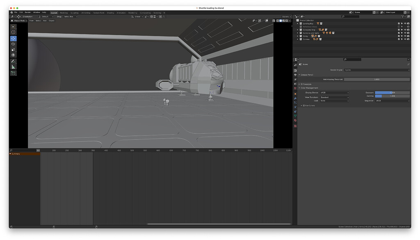The width and height of the screenshot is (420, 240).
Task: Click the viewport Options button
Action: point(286,16)
